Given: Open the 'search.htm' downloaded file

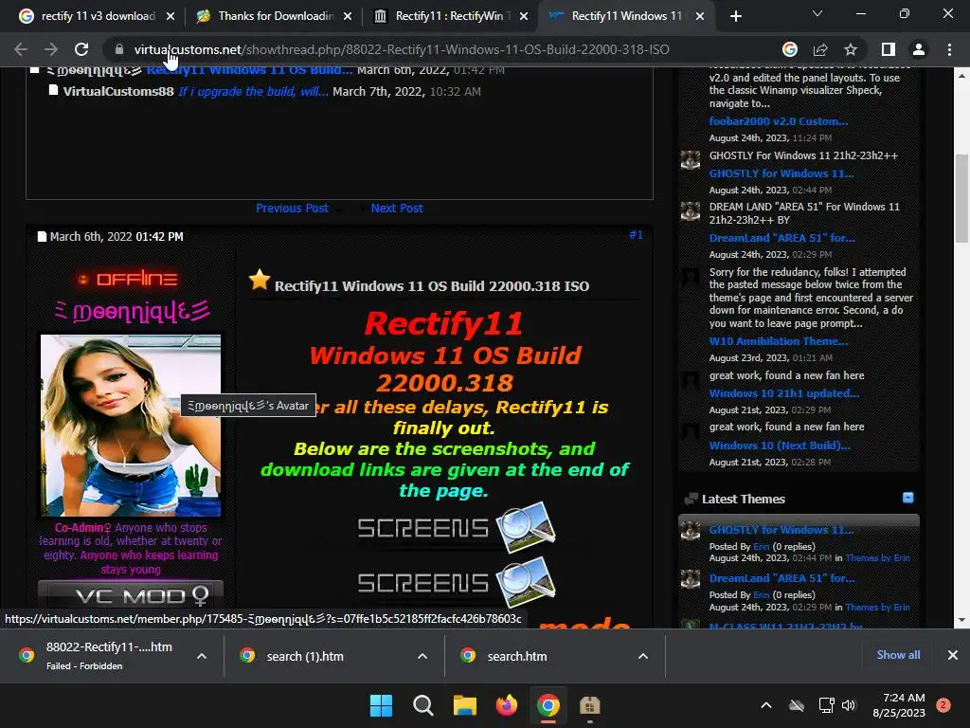Looking at the screenshot, I should (516, 656).
